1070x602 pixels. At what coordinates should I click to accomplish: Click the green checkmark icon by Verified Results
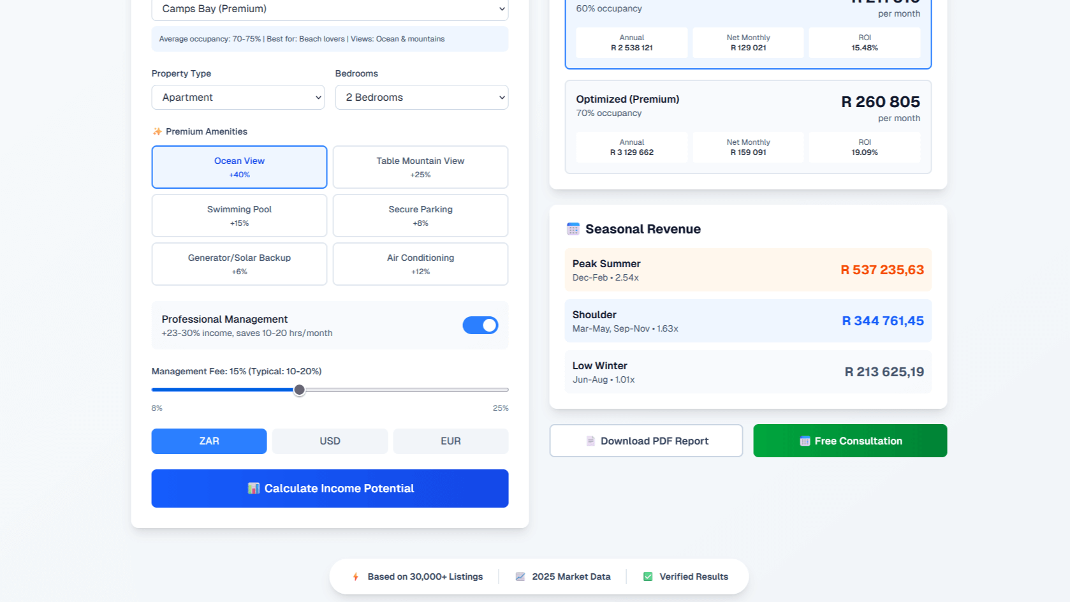click(x=648, y=577)
